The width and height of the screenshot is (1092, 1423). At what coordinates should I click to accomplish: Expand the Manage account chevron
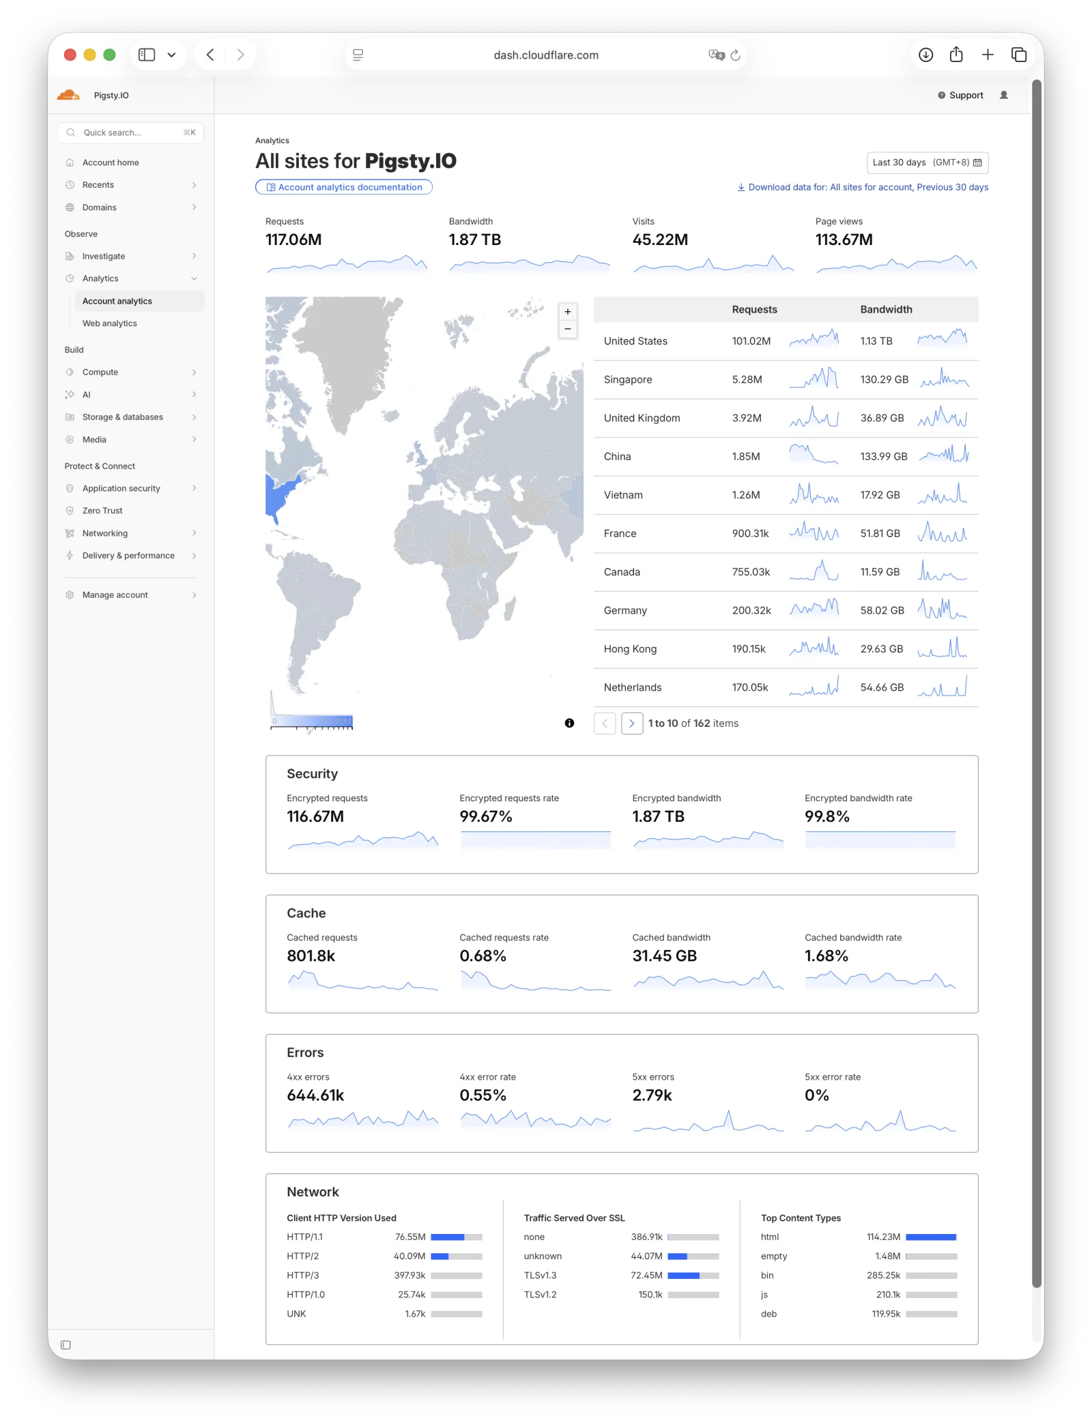[x=195, y=595]
